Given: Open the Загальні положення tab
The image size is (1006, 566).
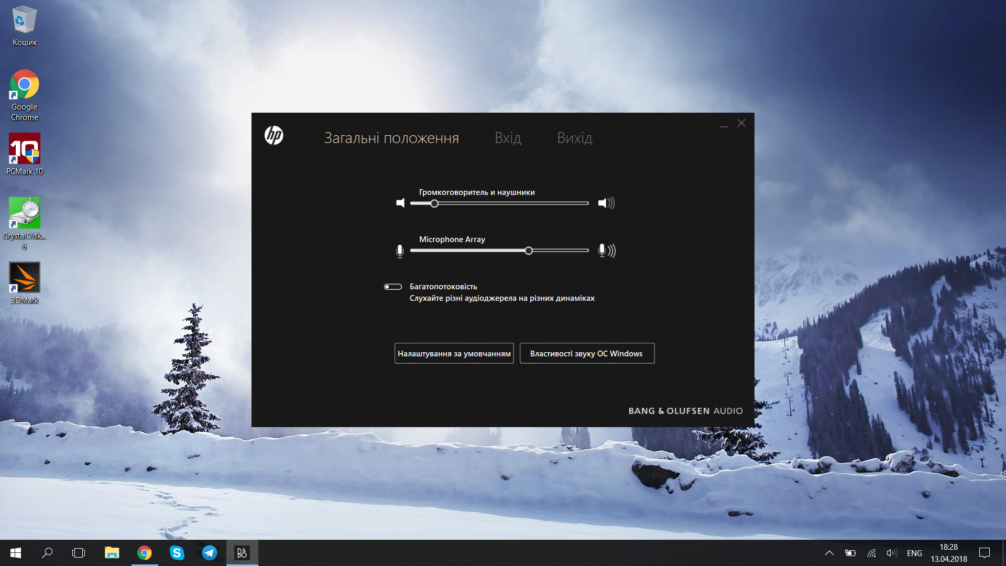Looking at the screenshot, I should pyautogui.click(x=391, y=138).
